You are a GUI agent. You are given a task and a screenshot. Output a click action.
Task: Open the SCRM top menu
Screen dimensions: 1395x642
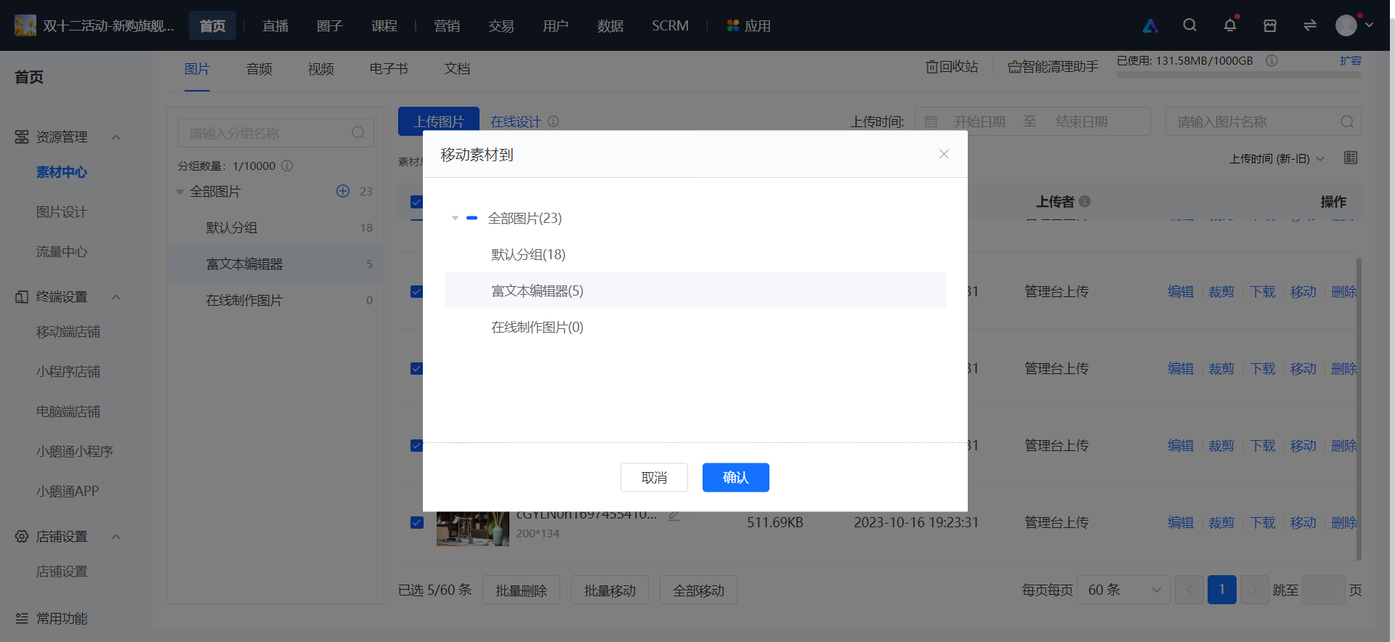(670, 26)
